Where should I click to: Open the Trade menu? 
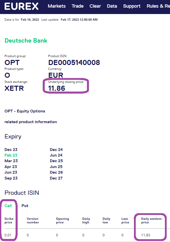click(x=77, y=6)
